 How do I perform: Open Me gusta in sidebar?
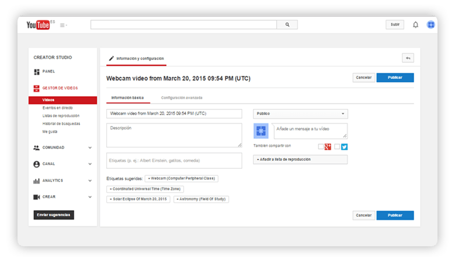click(50, 132)
